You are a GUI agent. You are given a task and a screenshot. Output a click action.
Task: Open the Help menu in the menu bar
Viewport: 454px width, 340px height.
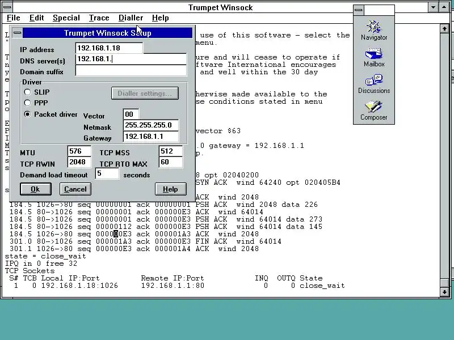161,18
